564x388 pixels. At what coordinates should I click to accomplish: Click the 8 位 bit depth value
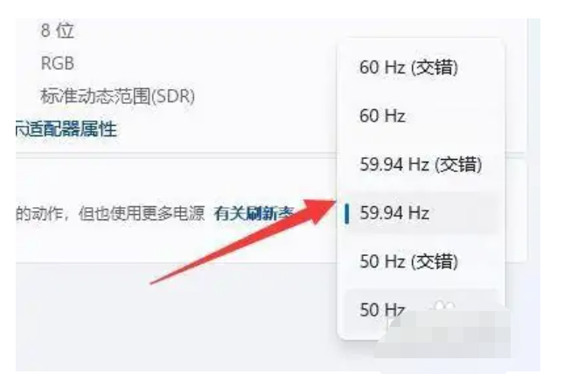pyautogui.click(x=57, y=31)
